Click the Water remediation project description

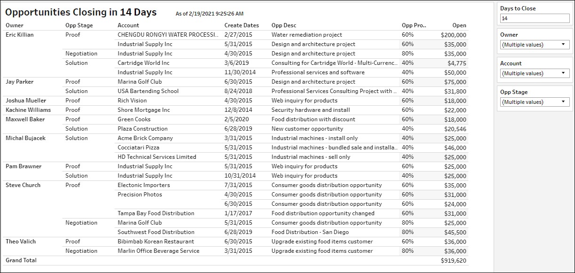pyautogui.click(x=307, y=35)
